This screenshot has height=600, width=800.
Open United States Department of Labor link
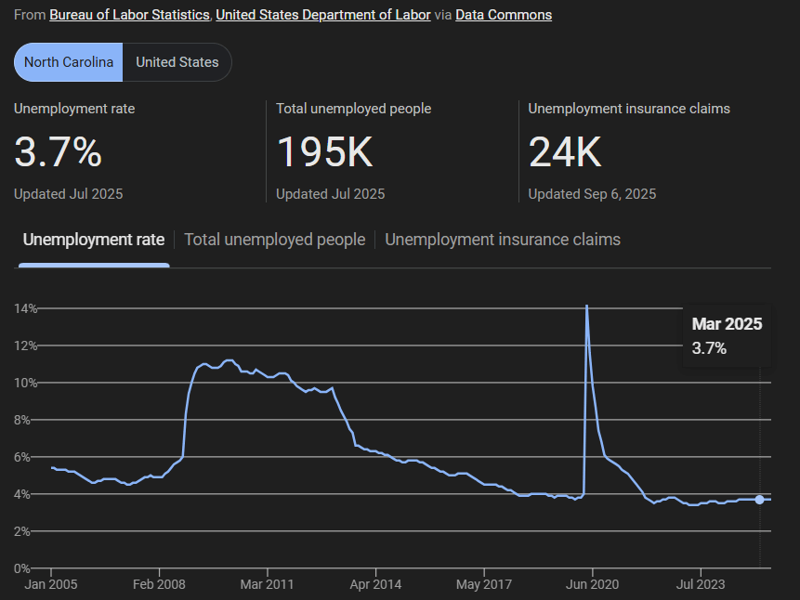pyautogui.click(x=323, y=15)
